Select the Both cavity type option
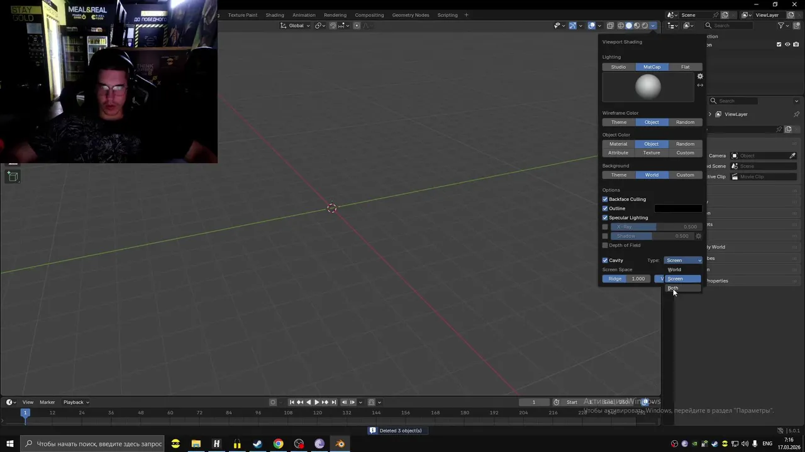 [x=683, y=288]
